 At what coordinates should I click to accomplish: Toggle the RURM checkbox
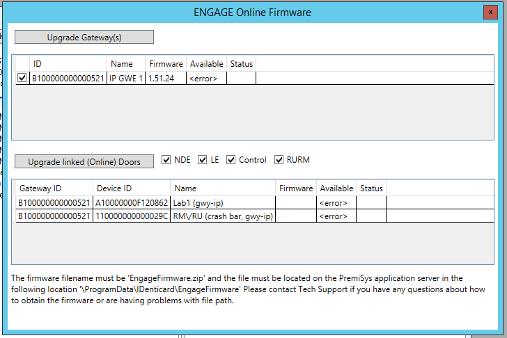[279, 159]
